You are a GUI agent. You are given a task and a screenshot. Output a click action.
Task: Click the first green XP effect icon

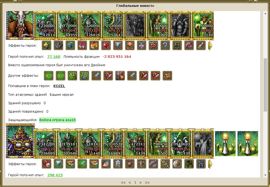coord(49,76)
